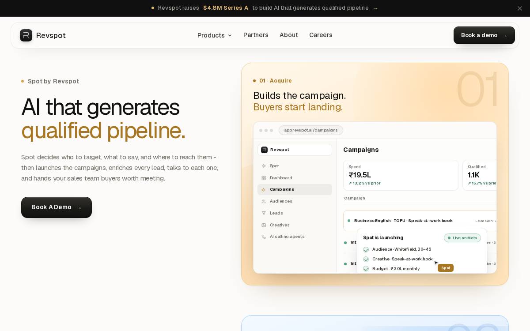This screenshot has height=331, width=530.
Task: Click the Spend ₹19.5L stat card
Action: pyautogui.click(x=401, y=175)
